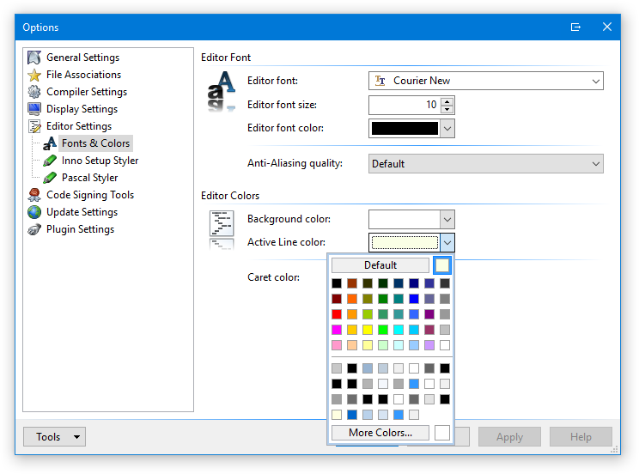The height and width of the screenshot is (474, 639).
Task: Open the Background color dropdown arrow
Action: coord(447,220)
